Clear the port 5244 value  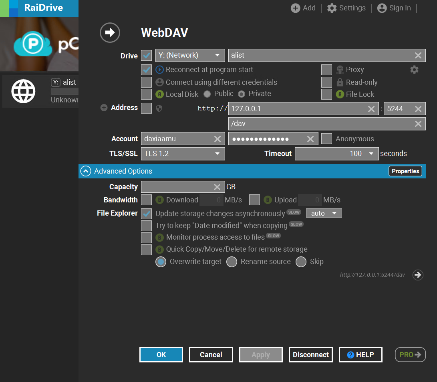(x=418, y=109)
